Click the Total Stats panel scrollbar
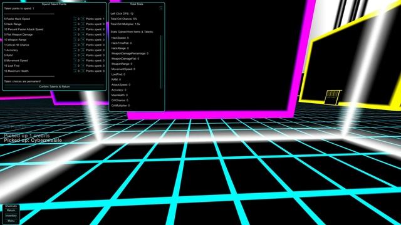 161,62
